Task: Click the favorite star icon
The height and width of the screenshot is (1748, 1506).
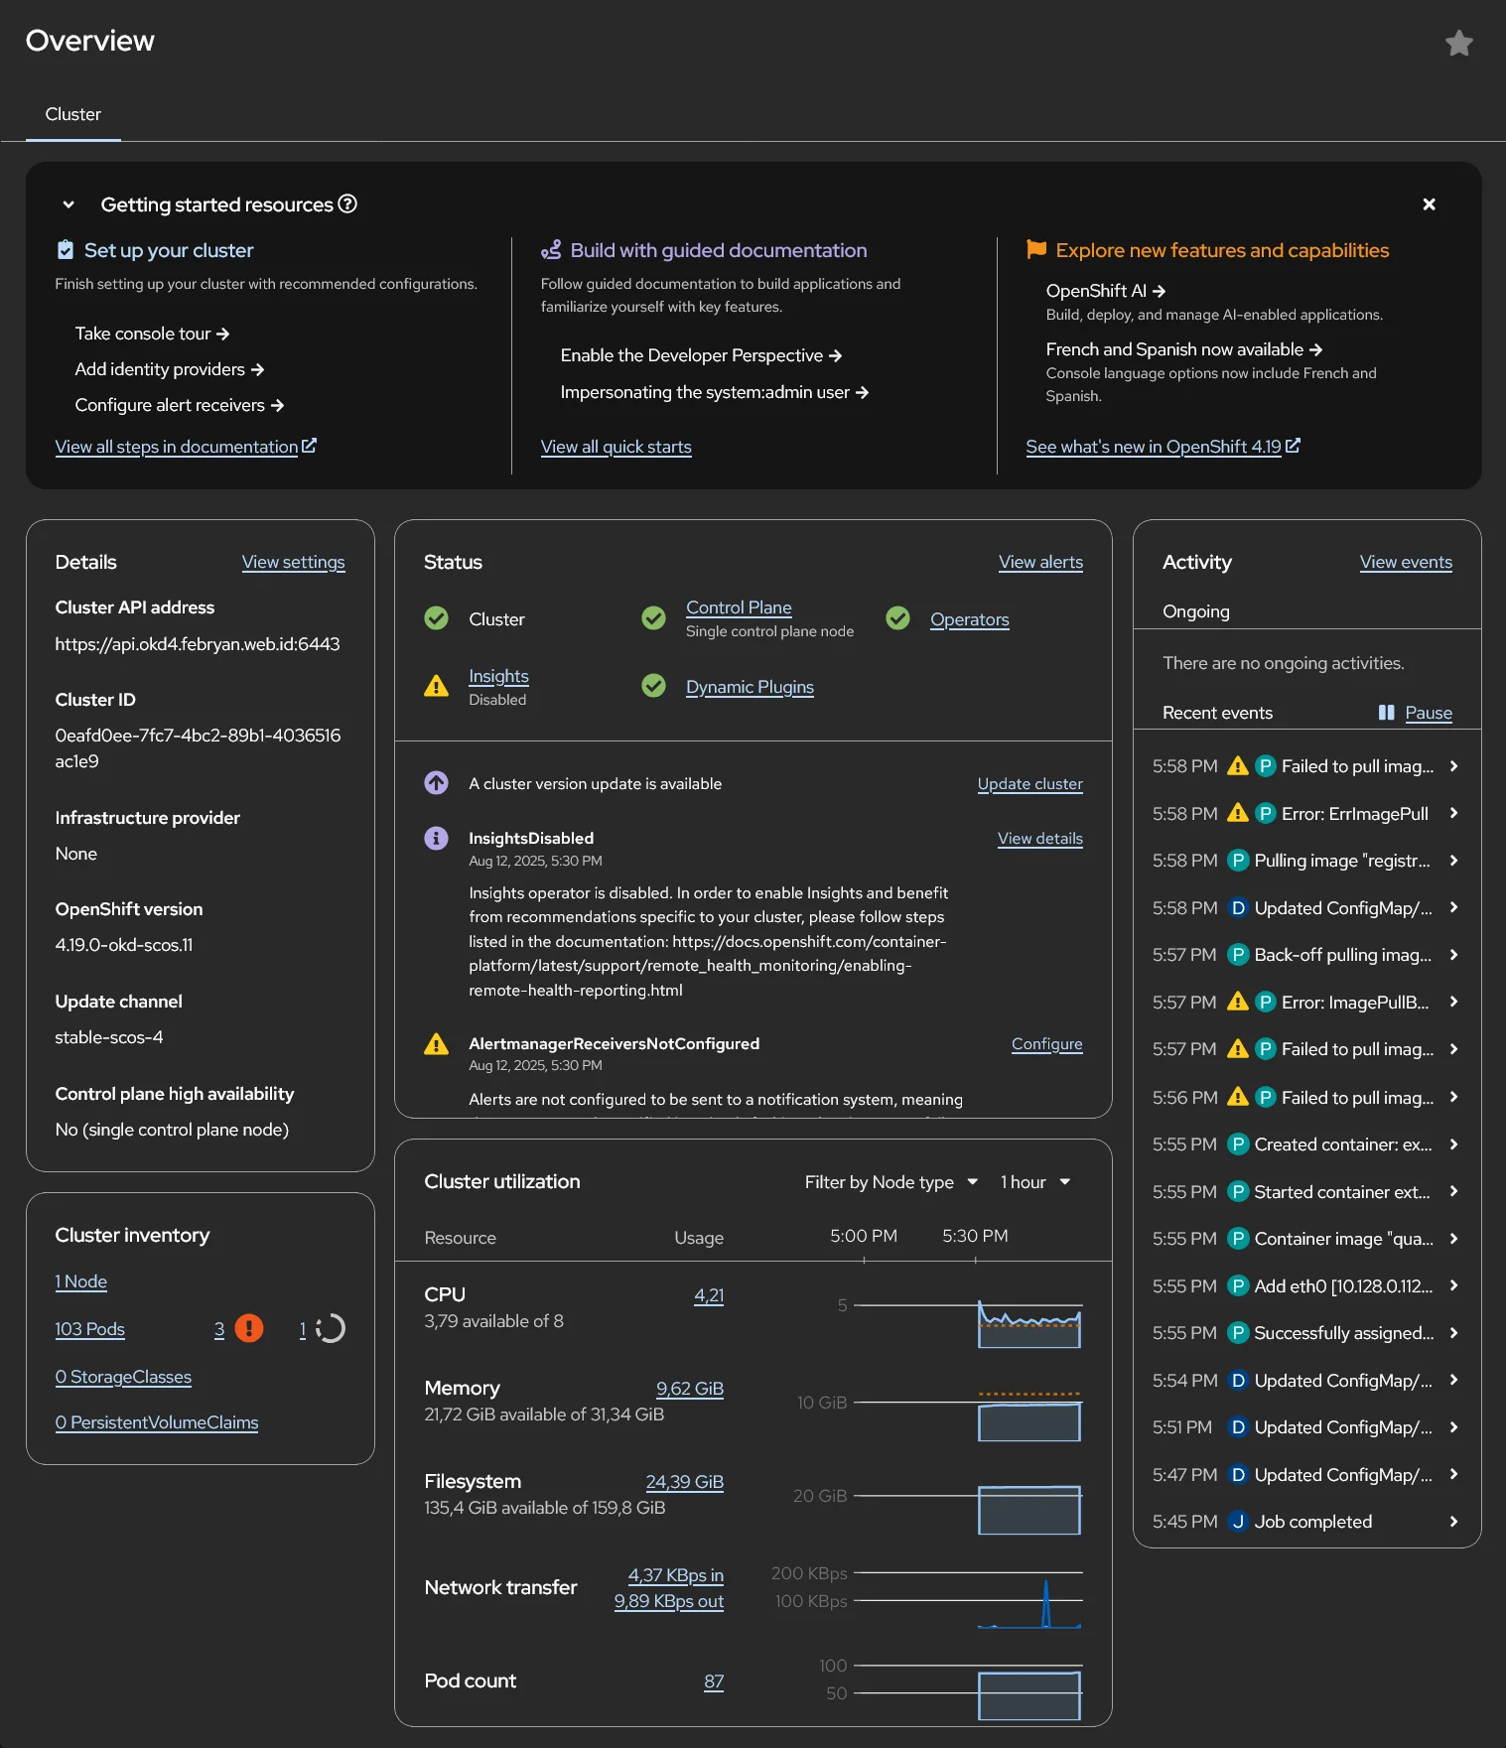Action: click(x=1458, y=43)
